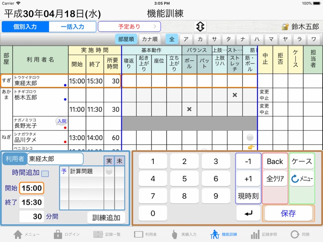Screen dimensions: 323x242
Task: Tap the 訓練追加 button
Action: pos(106,218)
